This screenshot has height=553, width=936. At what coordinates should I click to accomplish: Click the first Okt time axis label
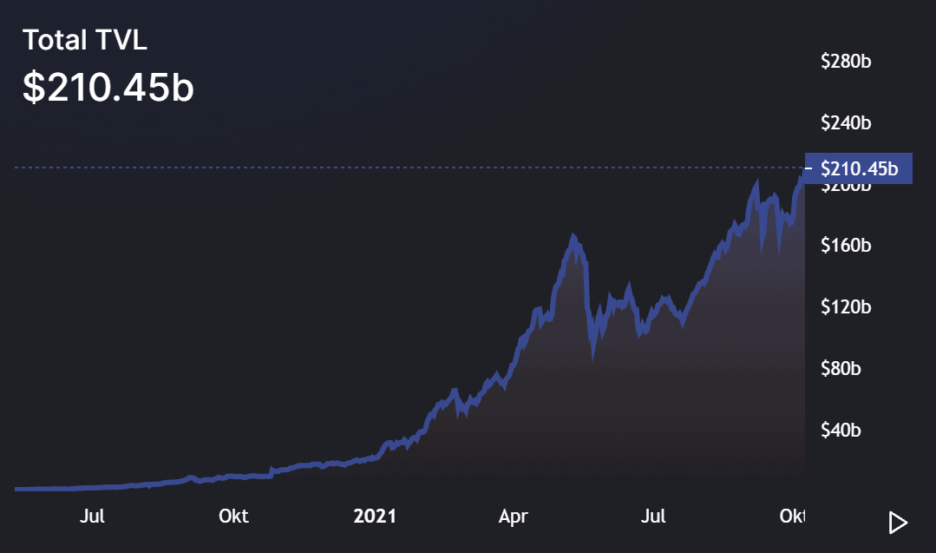coord(233,516)
